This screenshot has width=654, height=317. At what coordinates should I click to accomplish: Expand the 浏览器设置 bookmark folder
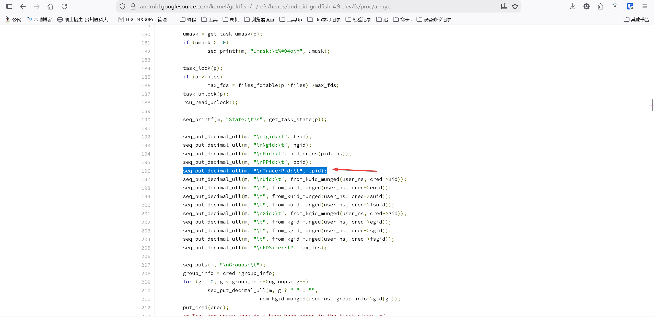259,19
